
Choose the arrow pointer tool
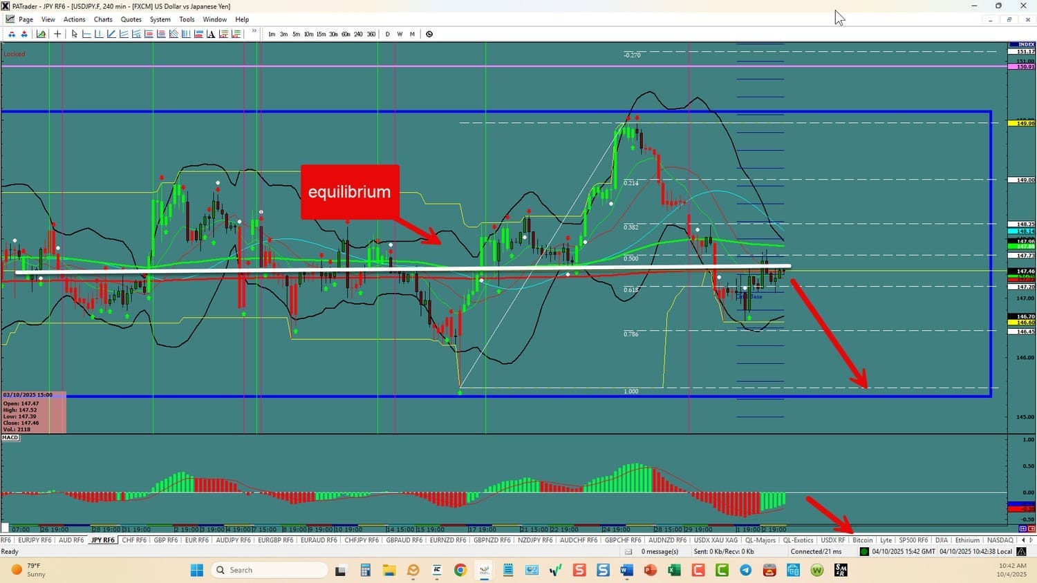(x=75, y=34)
